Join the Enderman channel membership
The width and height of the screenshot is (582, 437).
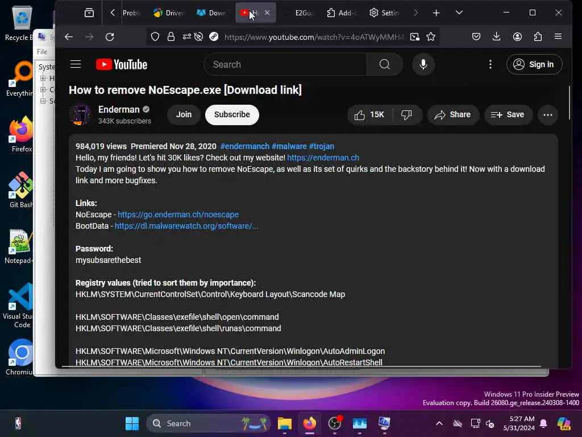[x=184, y=114]
